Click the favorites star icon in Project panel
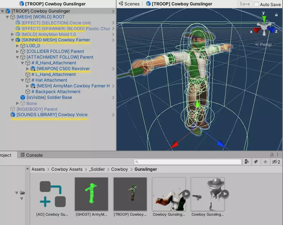 [265, 162]
